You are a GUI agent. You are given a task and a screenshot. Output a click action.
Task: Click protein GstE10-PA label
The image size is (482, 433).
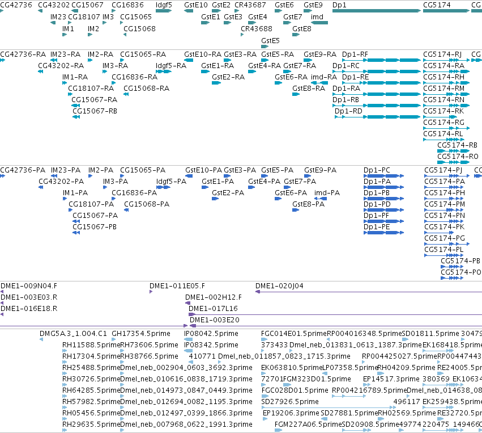pyautogui.click(x=203, y=170)
